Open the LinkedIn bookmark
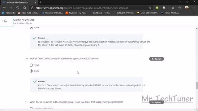 pyautogui.click(x=9, y=13)
